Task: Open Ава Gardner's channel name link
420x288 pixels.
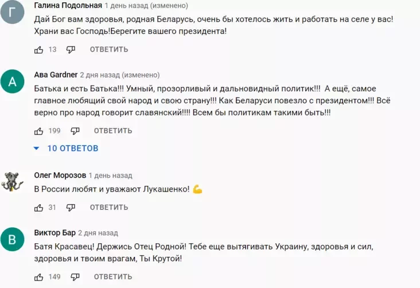Action: 56,75
